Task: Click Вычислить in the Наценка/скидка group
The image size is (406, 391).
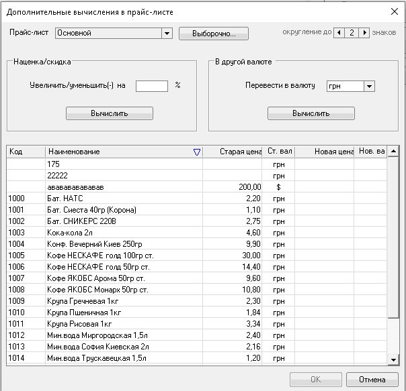Action: coord(110,113)
